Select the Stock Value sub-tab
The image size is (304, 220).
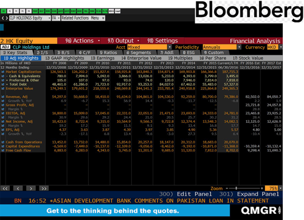(248, 58)
